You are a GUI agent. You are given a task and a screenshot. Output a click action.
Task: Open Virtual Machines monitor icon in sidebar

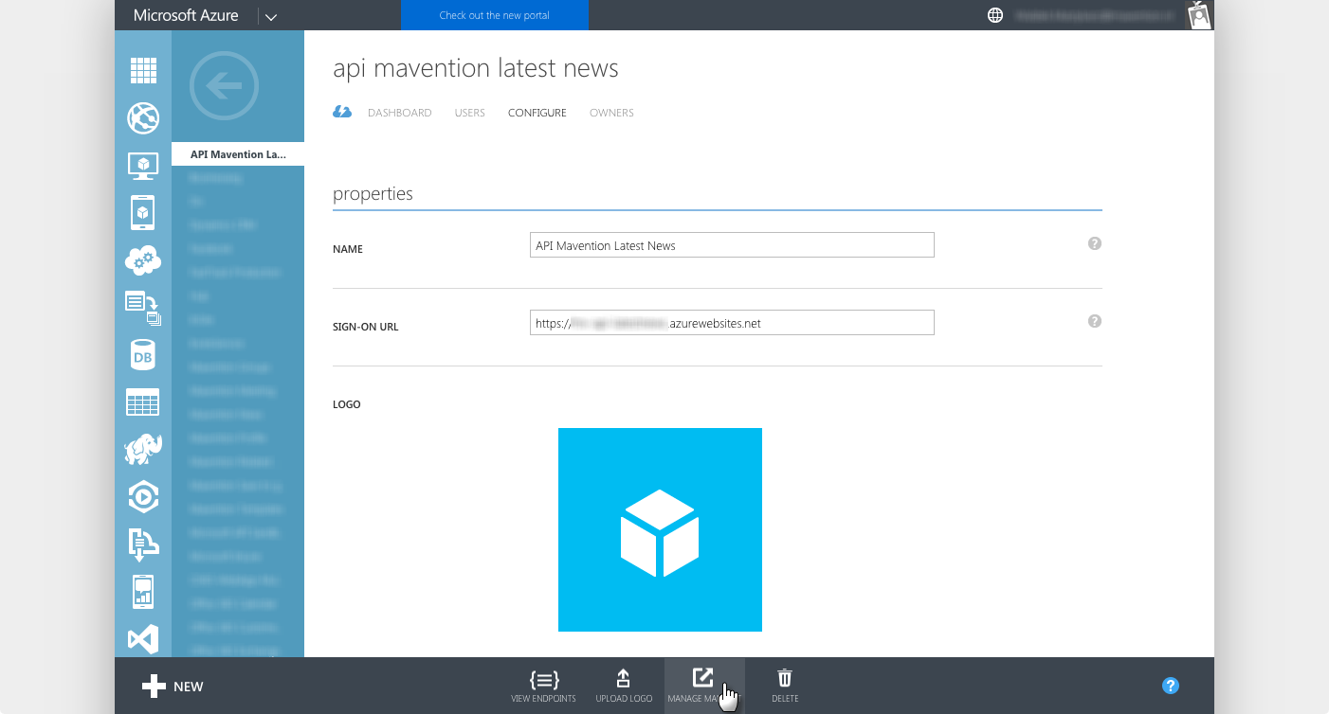pyautogui.click(x=143, y=166)
